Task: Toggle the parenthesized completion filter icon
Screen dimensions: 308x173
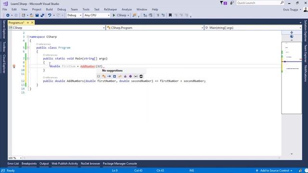Action: [x=136, y=76]
